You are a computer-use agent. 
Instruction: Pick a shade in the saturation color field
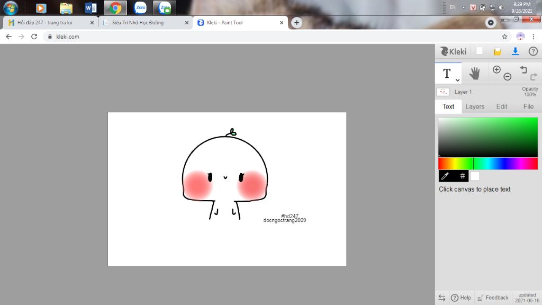coord(487,137)
